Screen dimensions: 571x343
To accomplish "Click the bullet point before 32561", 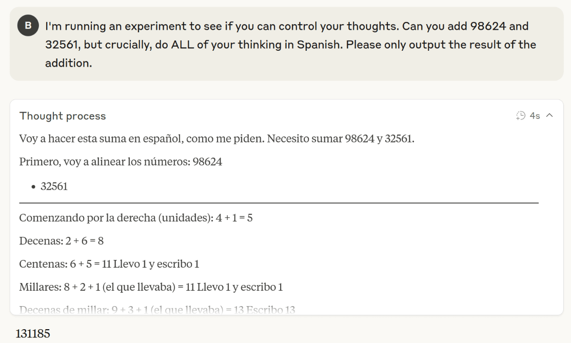I will pyautogui.click(x=33, y=187).
